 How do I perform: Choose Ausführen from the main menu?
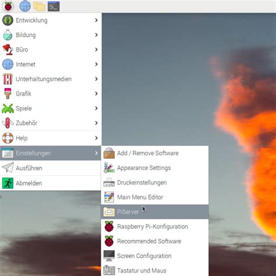pos(51,168)
